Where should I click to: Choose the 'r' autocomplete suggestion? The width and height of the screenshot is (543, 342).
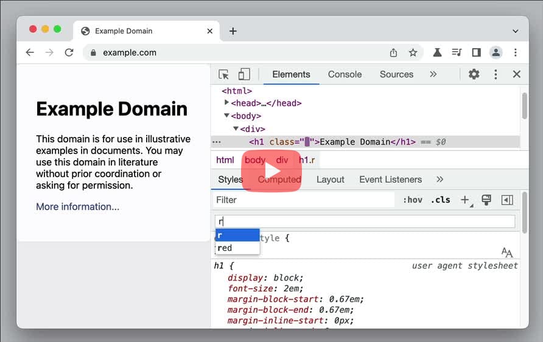click(x=237, y=236)
